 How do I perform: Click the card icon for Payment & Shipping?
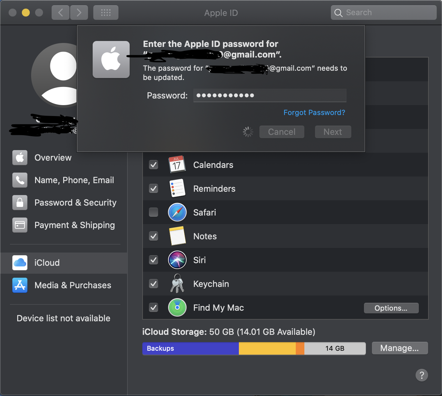(x=20, y=225)
